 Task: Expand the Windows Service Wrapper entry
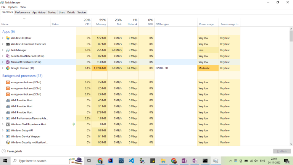3,136
